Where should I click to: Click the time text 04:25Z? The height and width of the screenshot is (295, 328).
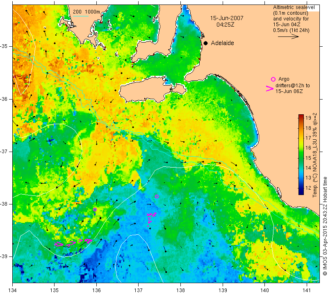pyautogui.click(x=225, y=25)
